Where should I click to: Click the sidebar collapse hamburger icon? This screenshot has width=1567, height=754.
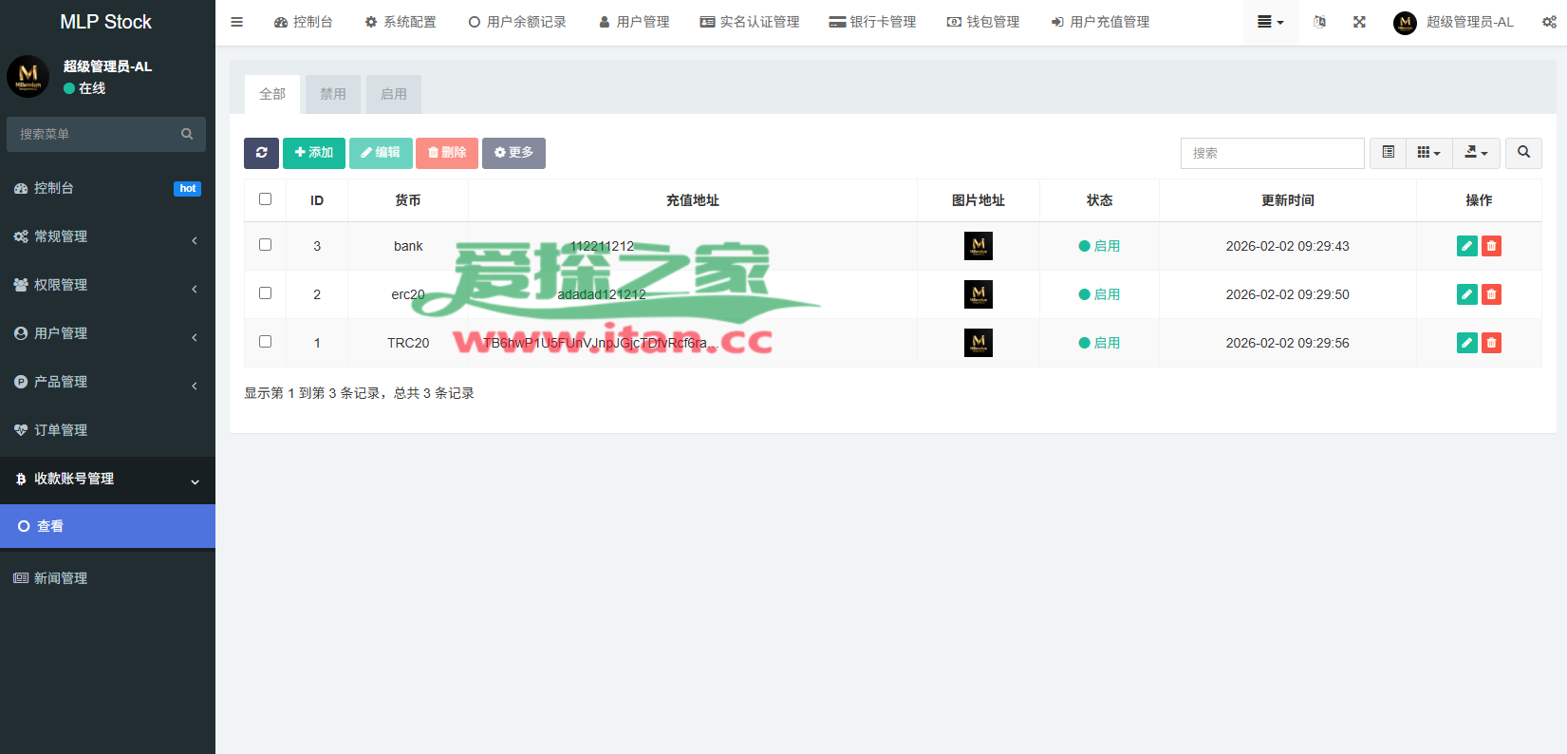pyautogui.click(x=237, y=22)
